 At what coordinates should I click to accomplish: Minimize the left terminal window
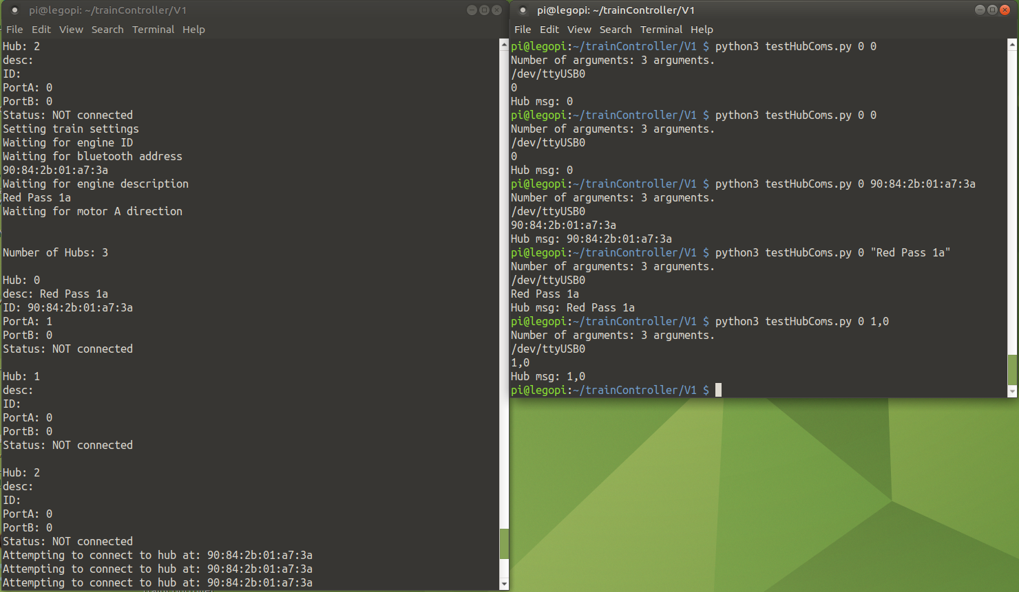click(472, 10)
